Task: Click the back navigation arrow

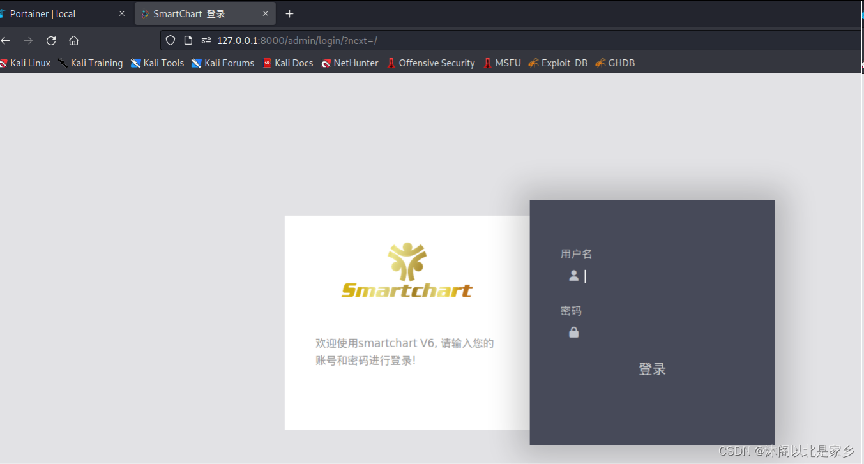Action: pos(5,40)
